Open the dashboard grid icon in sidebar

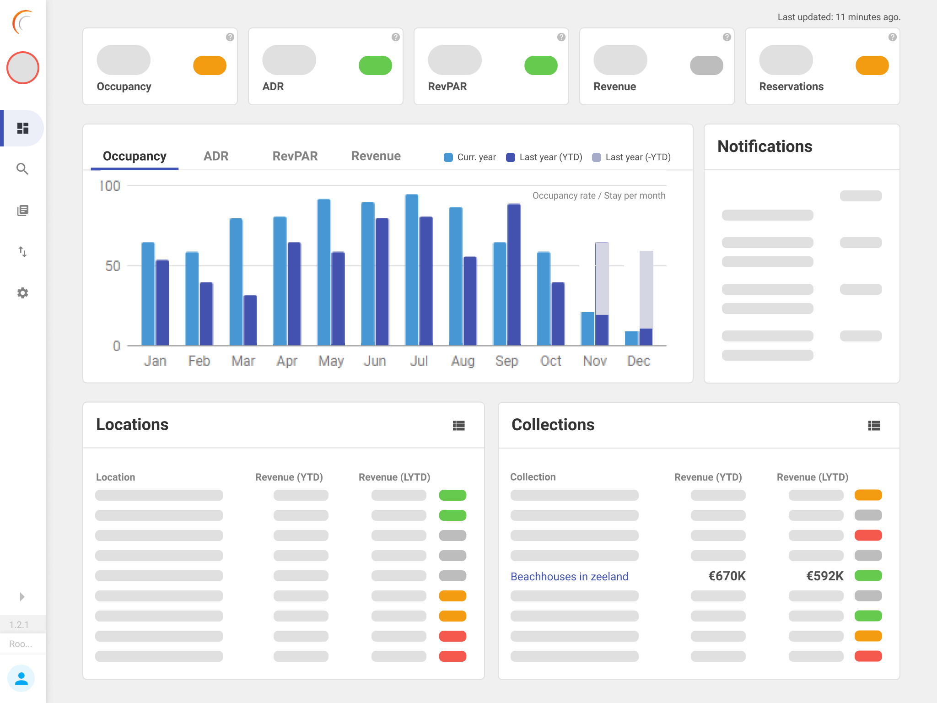[22, 128]
